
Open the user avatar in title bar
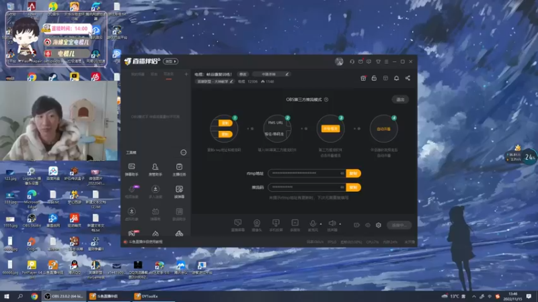point(339,62)
